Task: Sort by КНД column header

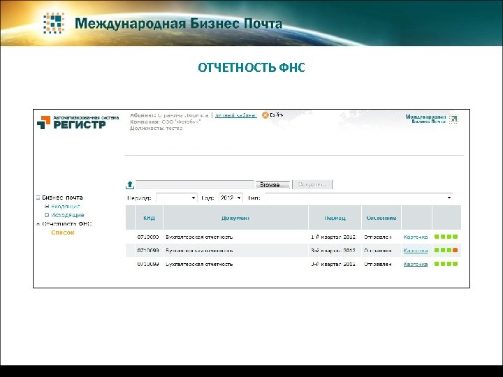Action: pos(150,218)
